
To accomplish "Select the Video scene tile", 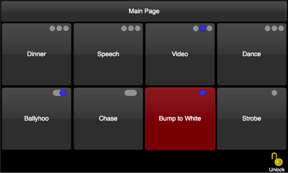I will [180, 54].
